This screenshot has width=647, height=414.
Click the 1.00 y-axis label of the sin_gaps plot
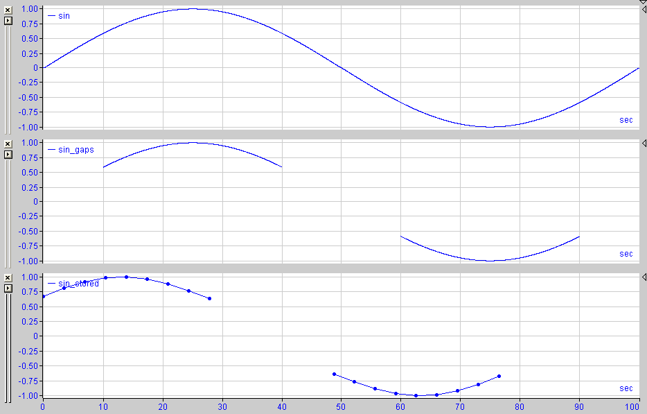click(30, 143)
